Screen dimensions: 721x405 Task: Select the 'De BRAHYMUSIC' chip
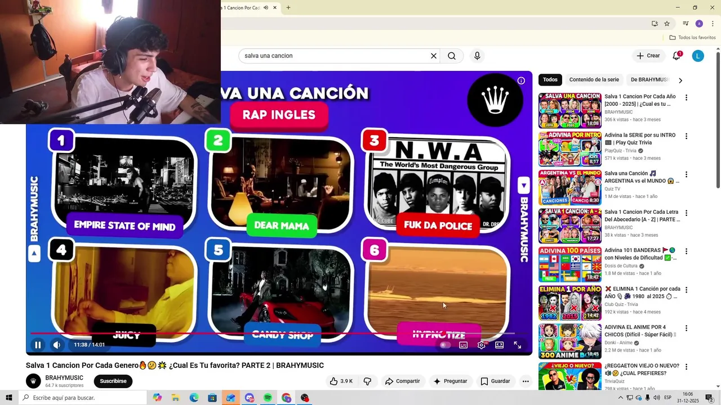(649, 80)
